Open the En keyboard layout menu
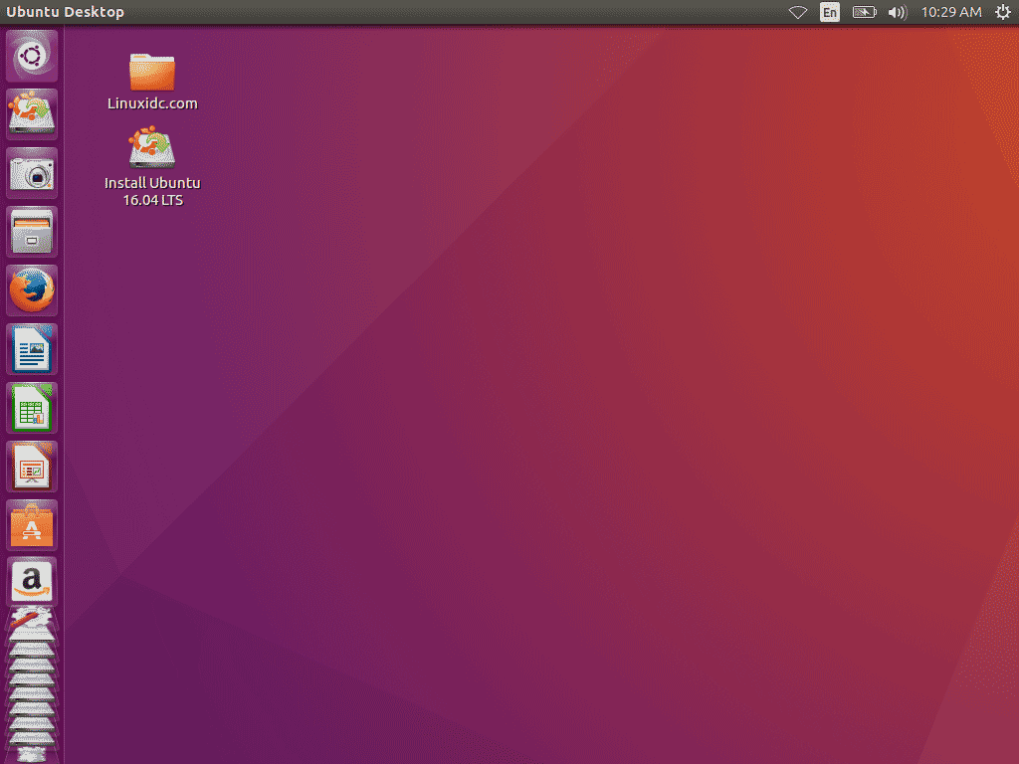 click(x=829, y=12)
